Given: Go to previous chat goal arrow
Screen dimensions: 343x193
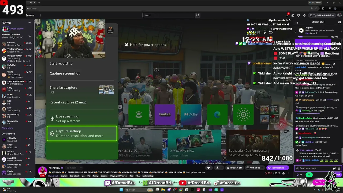Looking at the screenshot, I should pyautogui.click(x=295, y=32).
